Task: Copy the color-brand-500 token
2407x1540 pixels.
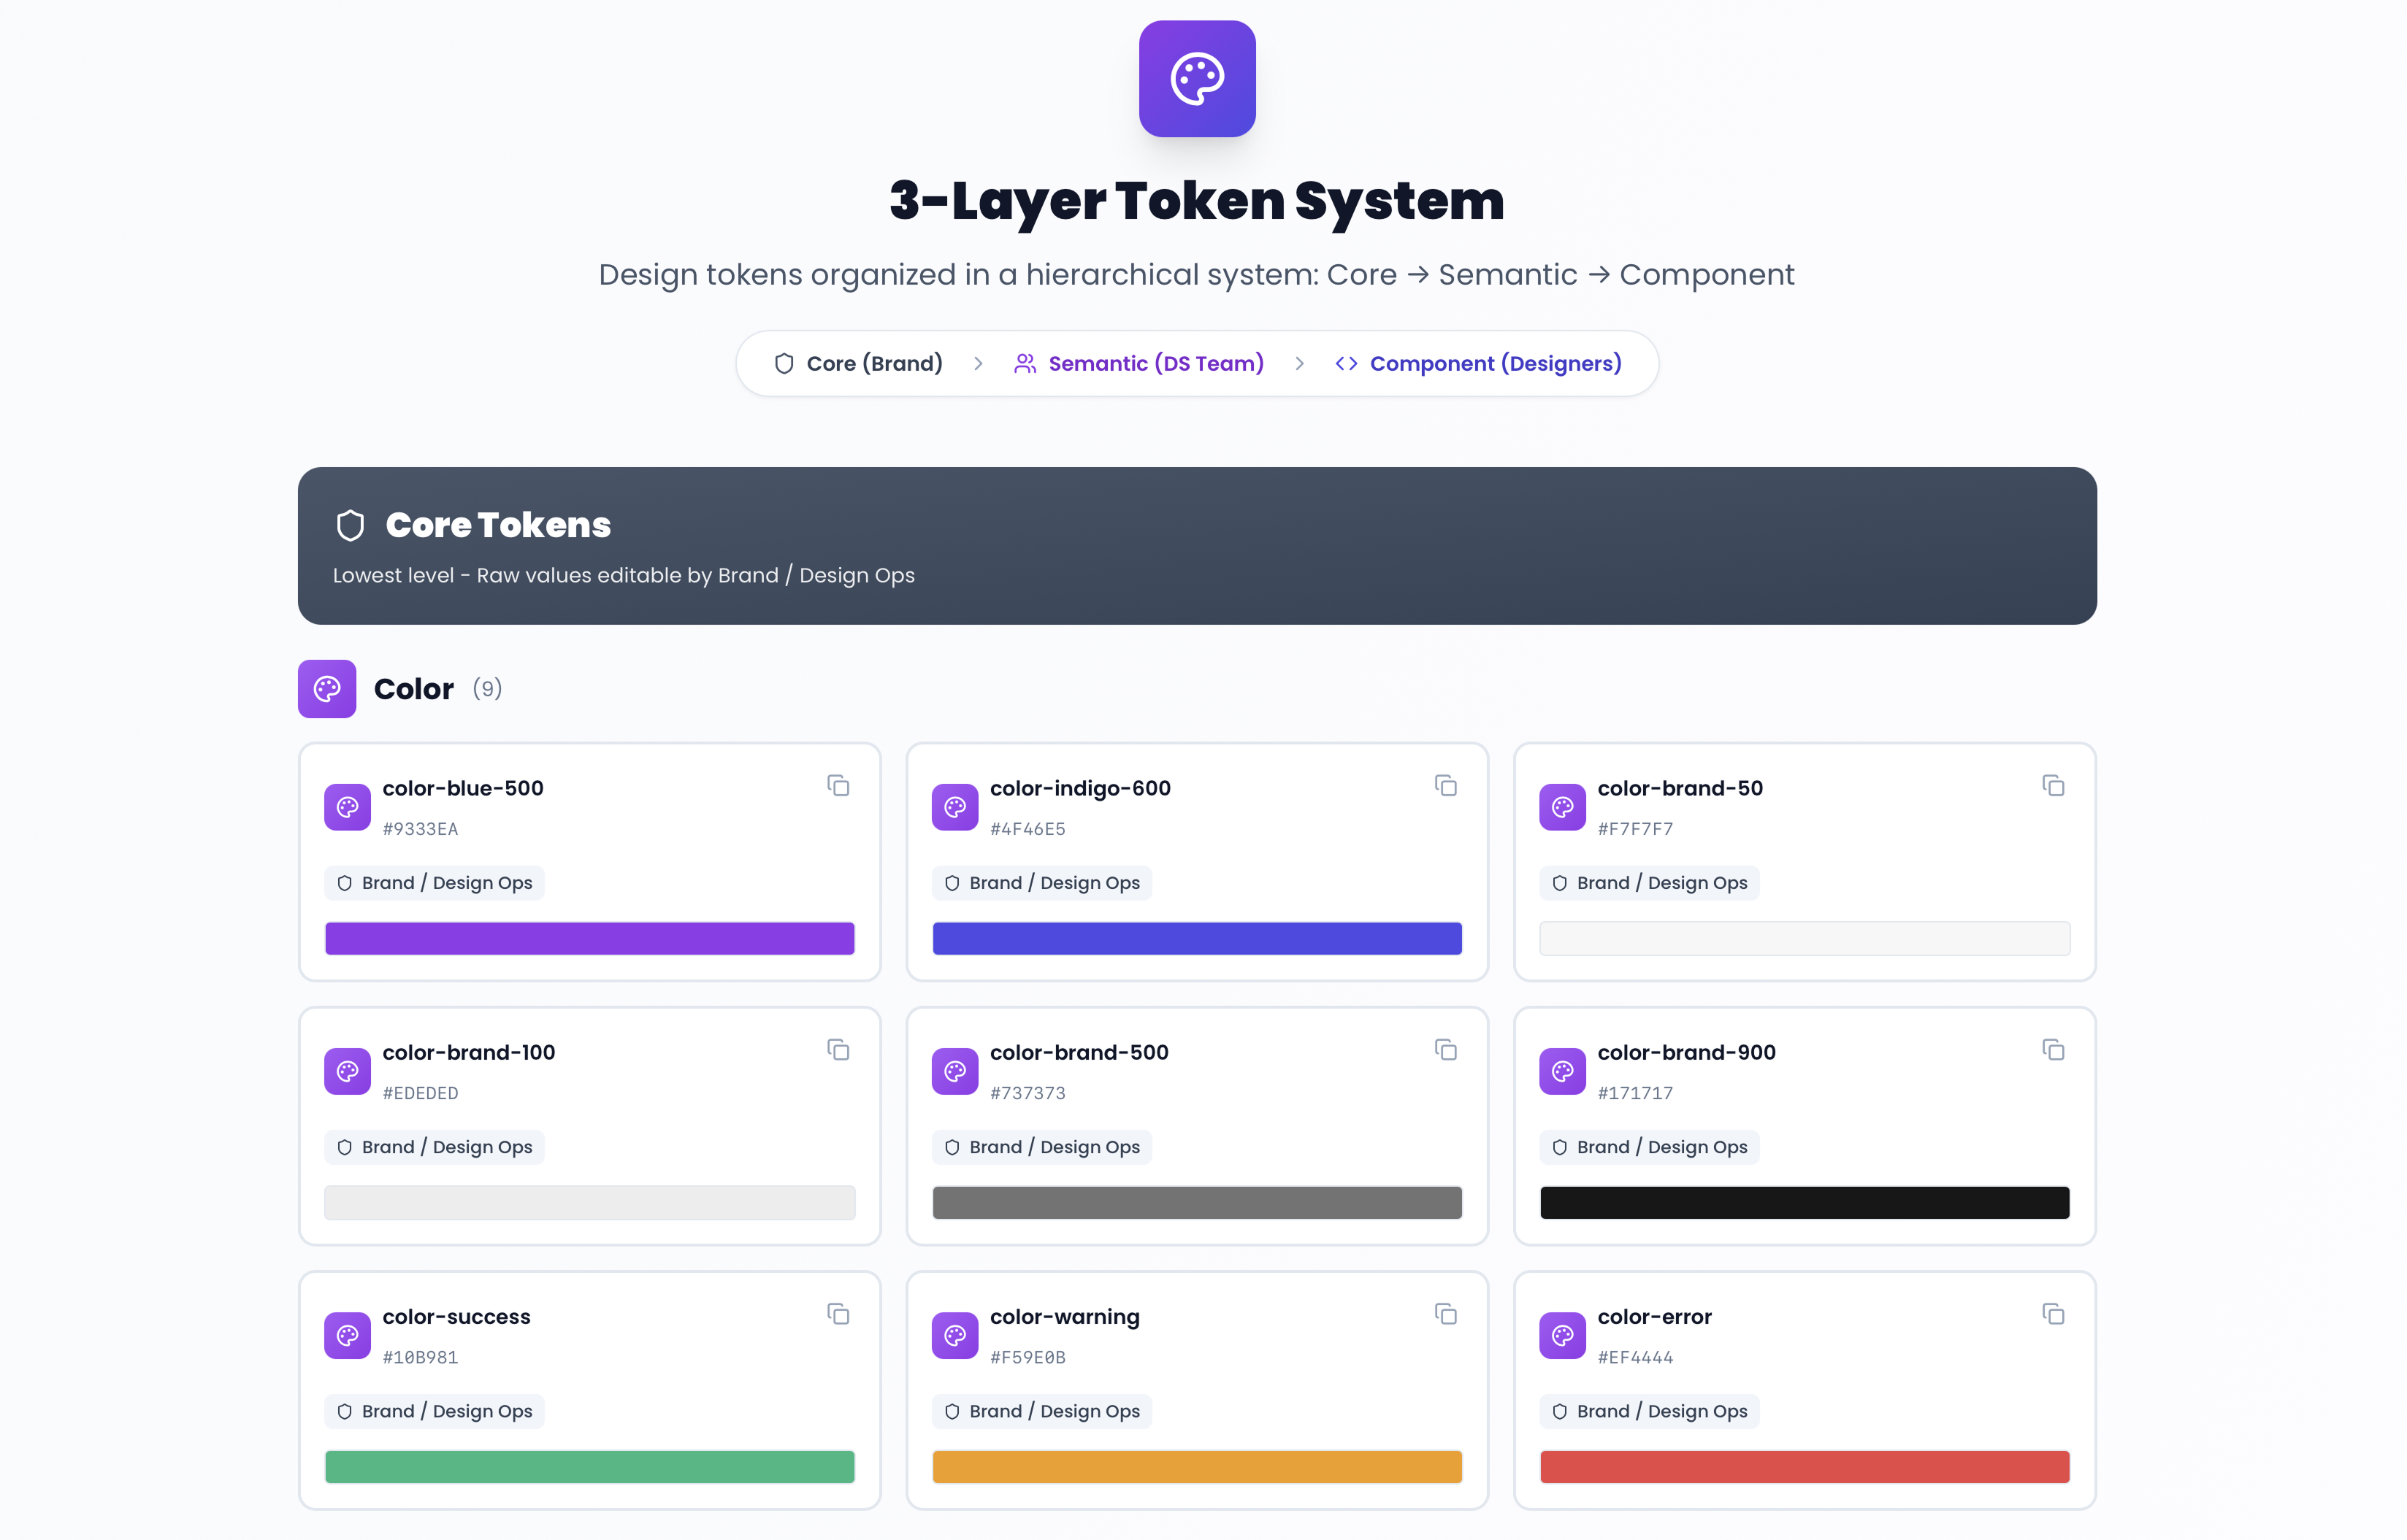Action: click(x=1446, y=1050)
